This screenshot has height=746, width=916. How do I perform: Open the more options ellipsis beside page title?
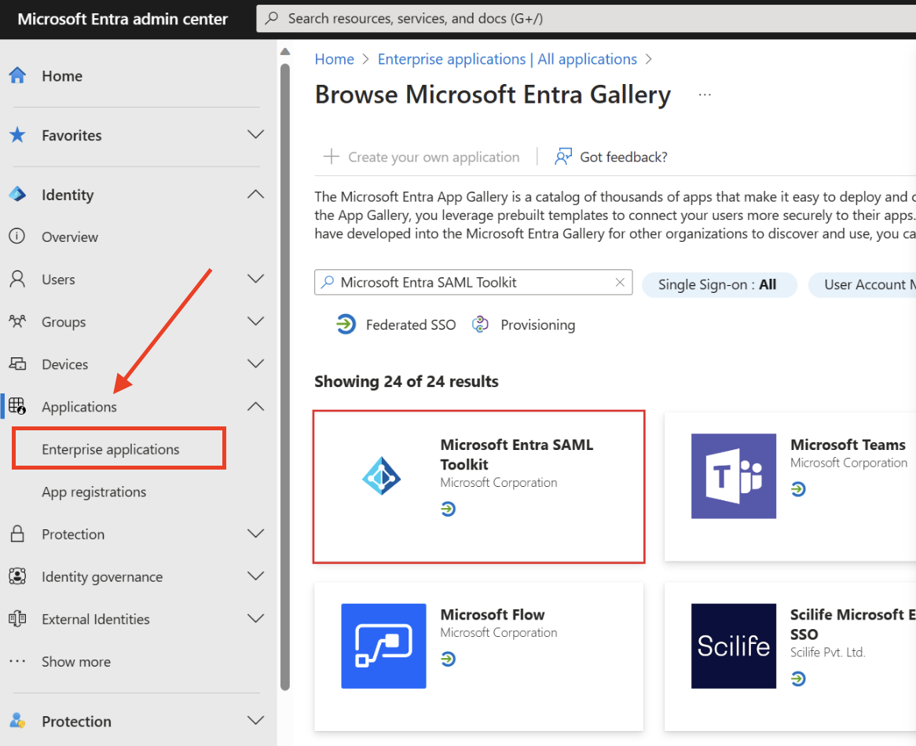[705, 94]
